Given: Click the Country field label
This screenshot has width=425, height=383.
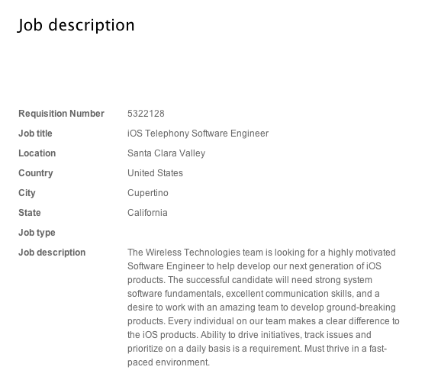Looking at the screenshot, I should pos(36,173).
